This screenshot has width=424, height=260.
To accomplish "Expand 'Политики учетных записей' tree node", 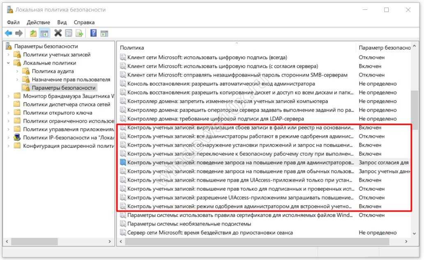I will coord(8,55).
